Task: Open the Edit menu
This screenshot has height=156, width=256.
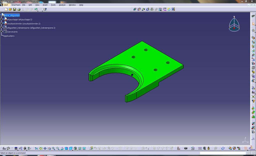Action: pyautogui.click(x=30, y=5)
